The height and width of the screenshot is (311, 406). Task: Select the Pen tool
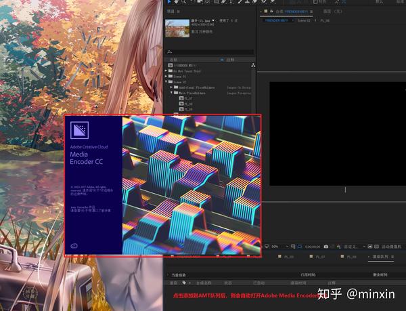tap(223, 1)
